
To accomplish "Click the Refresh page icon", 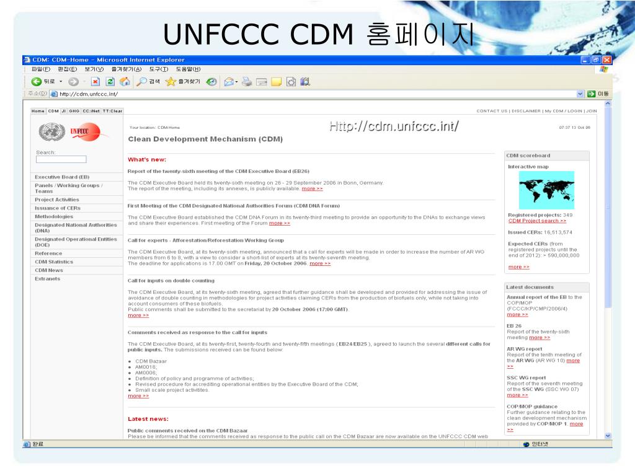I will pos(110,82).
